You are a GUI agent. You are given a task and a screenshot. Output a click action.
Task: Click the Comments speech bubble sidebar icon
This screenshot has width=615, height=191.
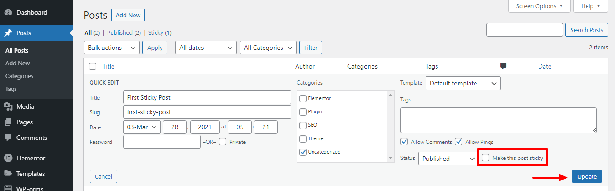pyautogui.click(x=8, y=138)
